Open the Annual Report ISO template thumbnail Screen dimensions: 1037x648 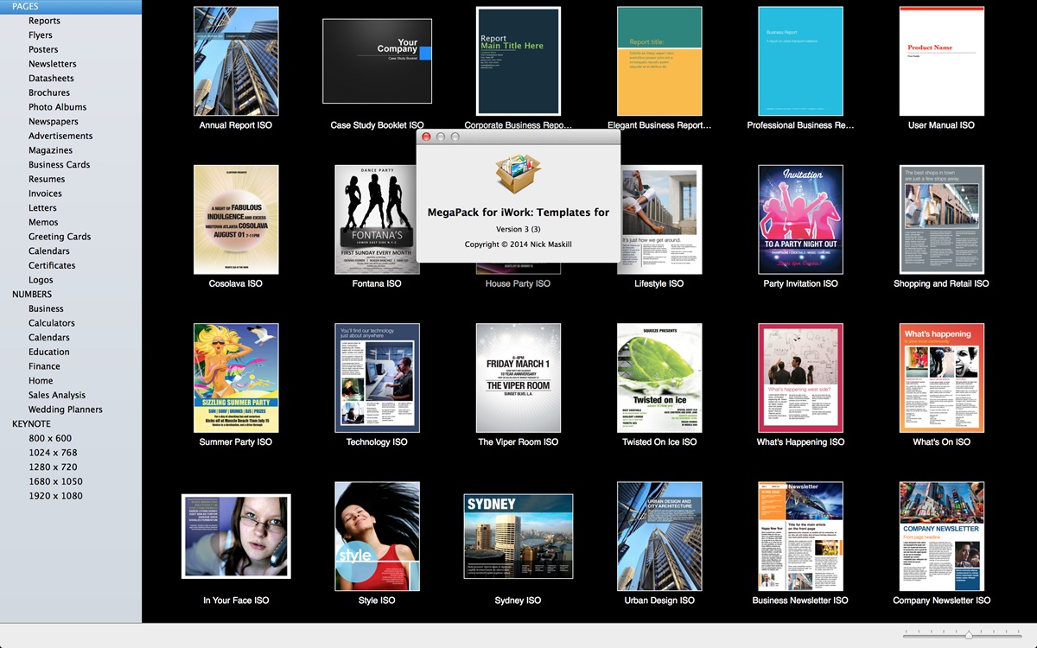[236, 61]
